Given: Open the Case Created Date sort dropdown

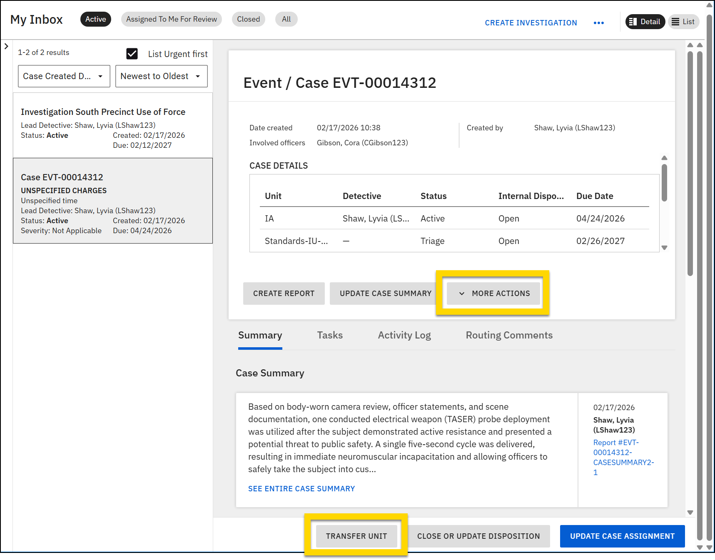Looking at the screenshot, I should pos(64,76).
